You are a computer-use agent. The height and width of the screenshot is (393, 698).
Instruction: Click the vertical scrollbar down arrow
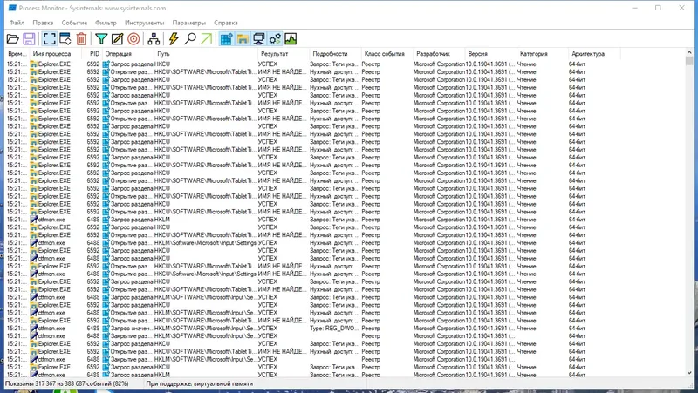click(x=689, y=373)
